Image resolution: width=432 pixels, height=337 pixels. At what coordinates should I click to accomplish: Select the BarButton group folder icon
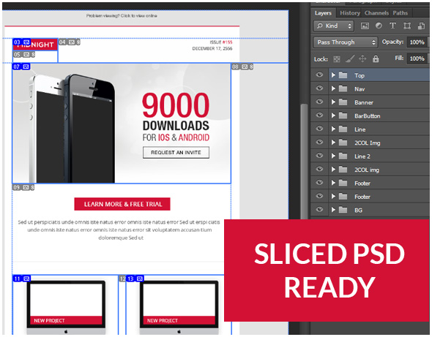coord(343,116)
